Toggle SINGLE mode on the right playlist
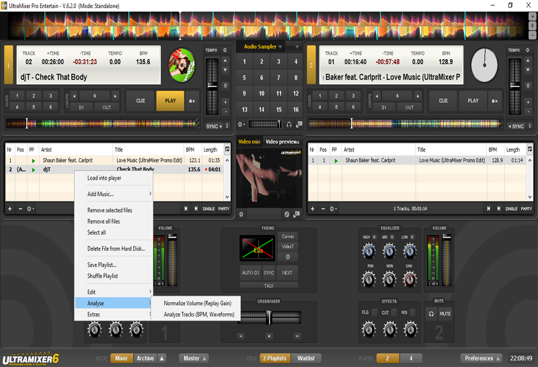 coord(511,209)
